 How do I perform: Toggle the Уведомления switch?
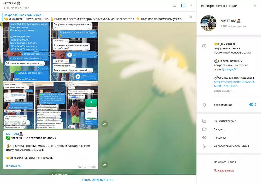click(252, 105)
